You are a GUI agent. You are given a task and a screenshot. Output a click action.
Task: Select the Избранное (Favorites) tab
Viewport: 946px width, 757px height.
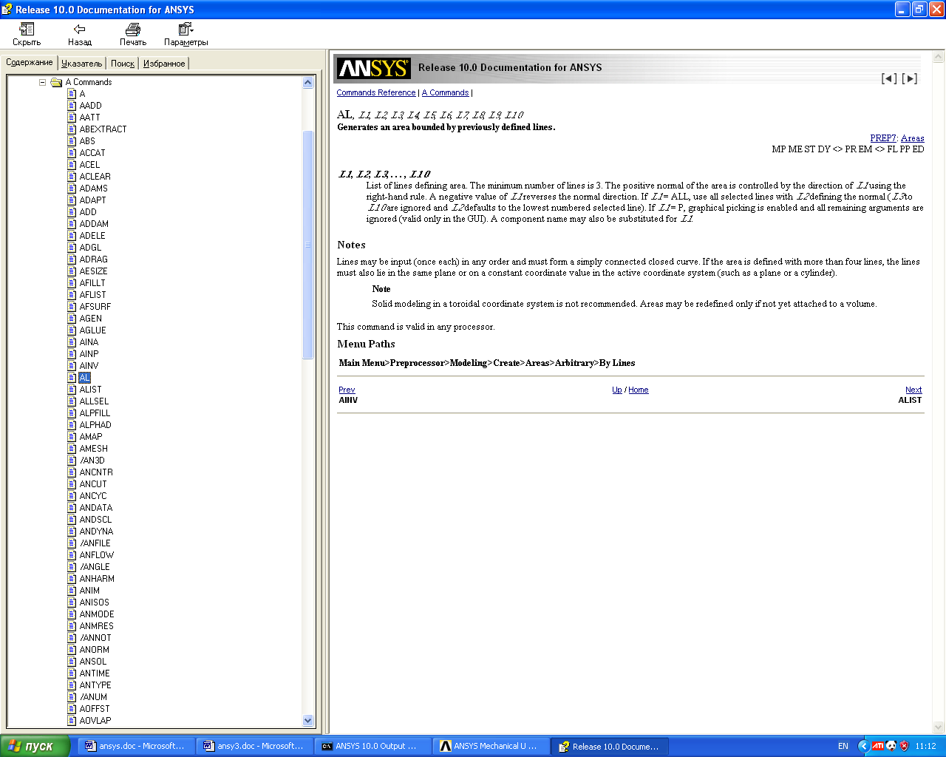164,64
